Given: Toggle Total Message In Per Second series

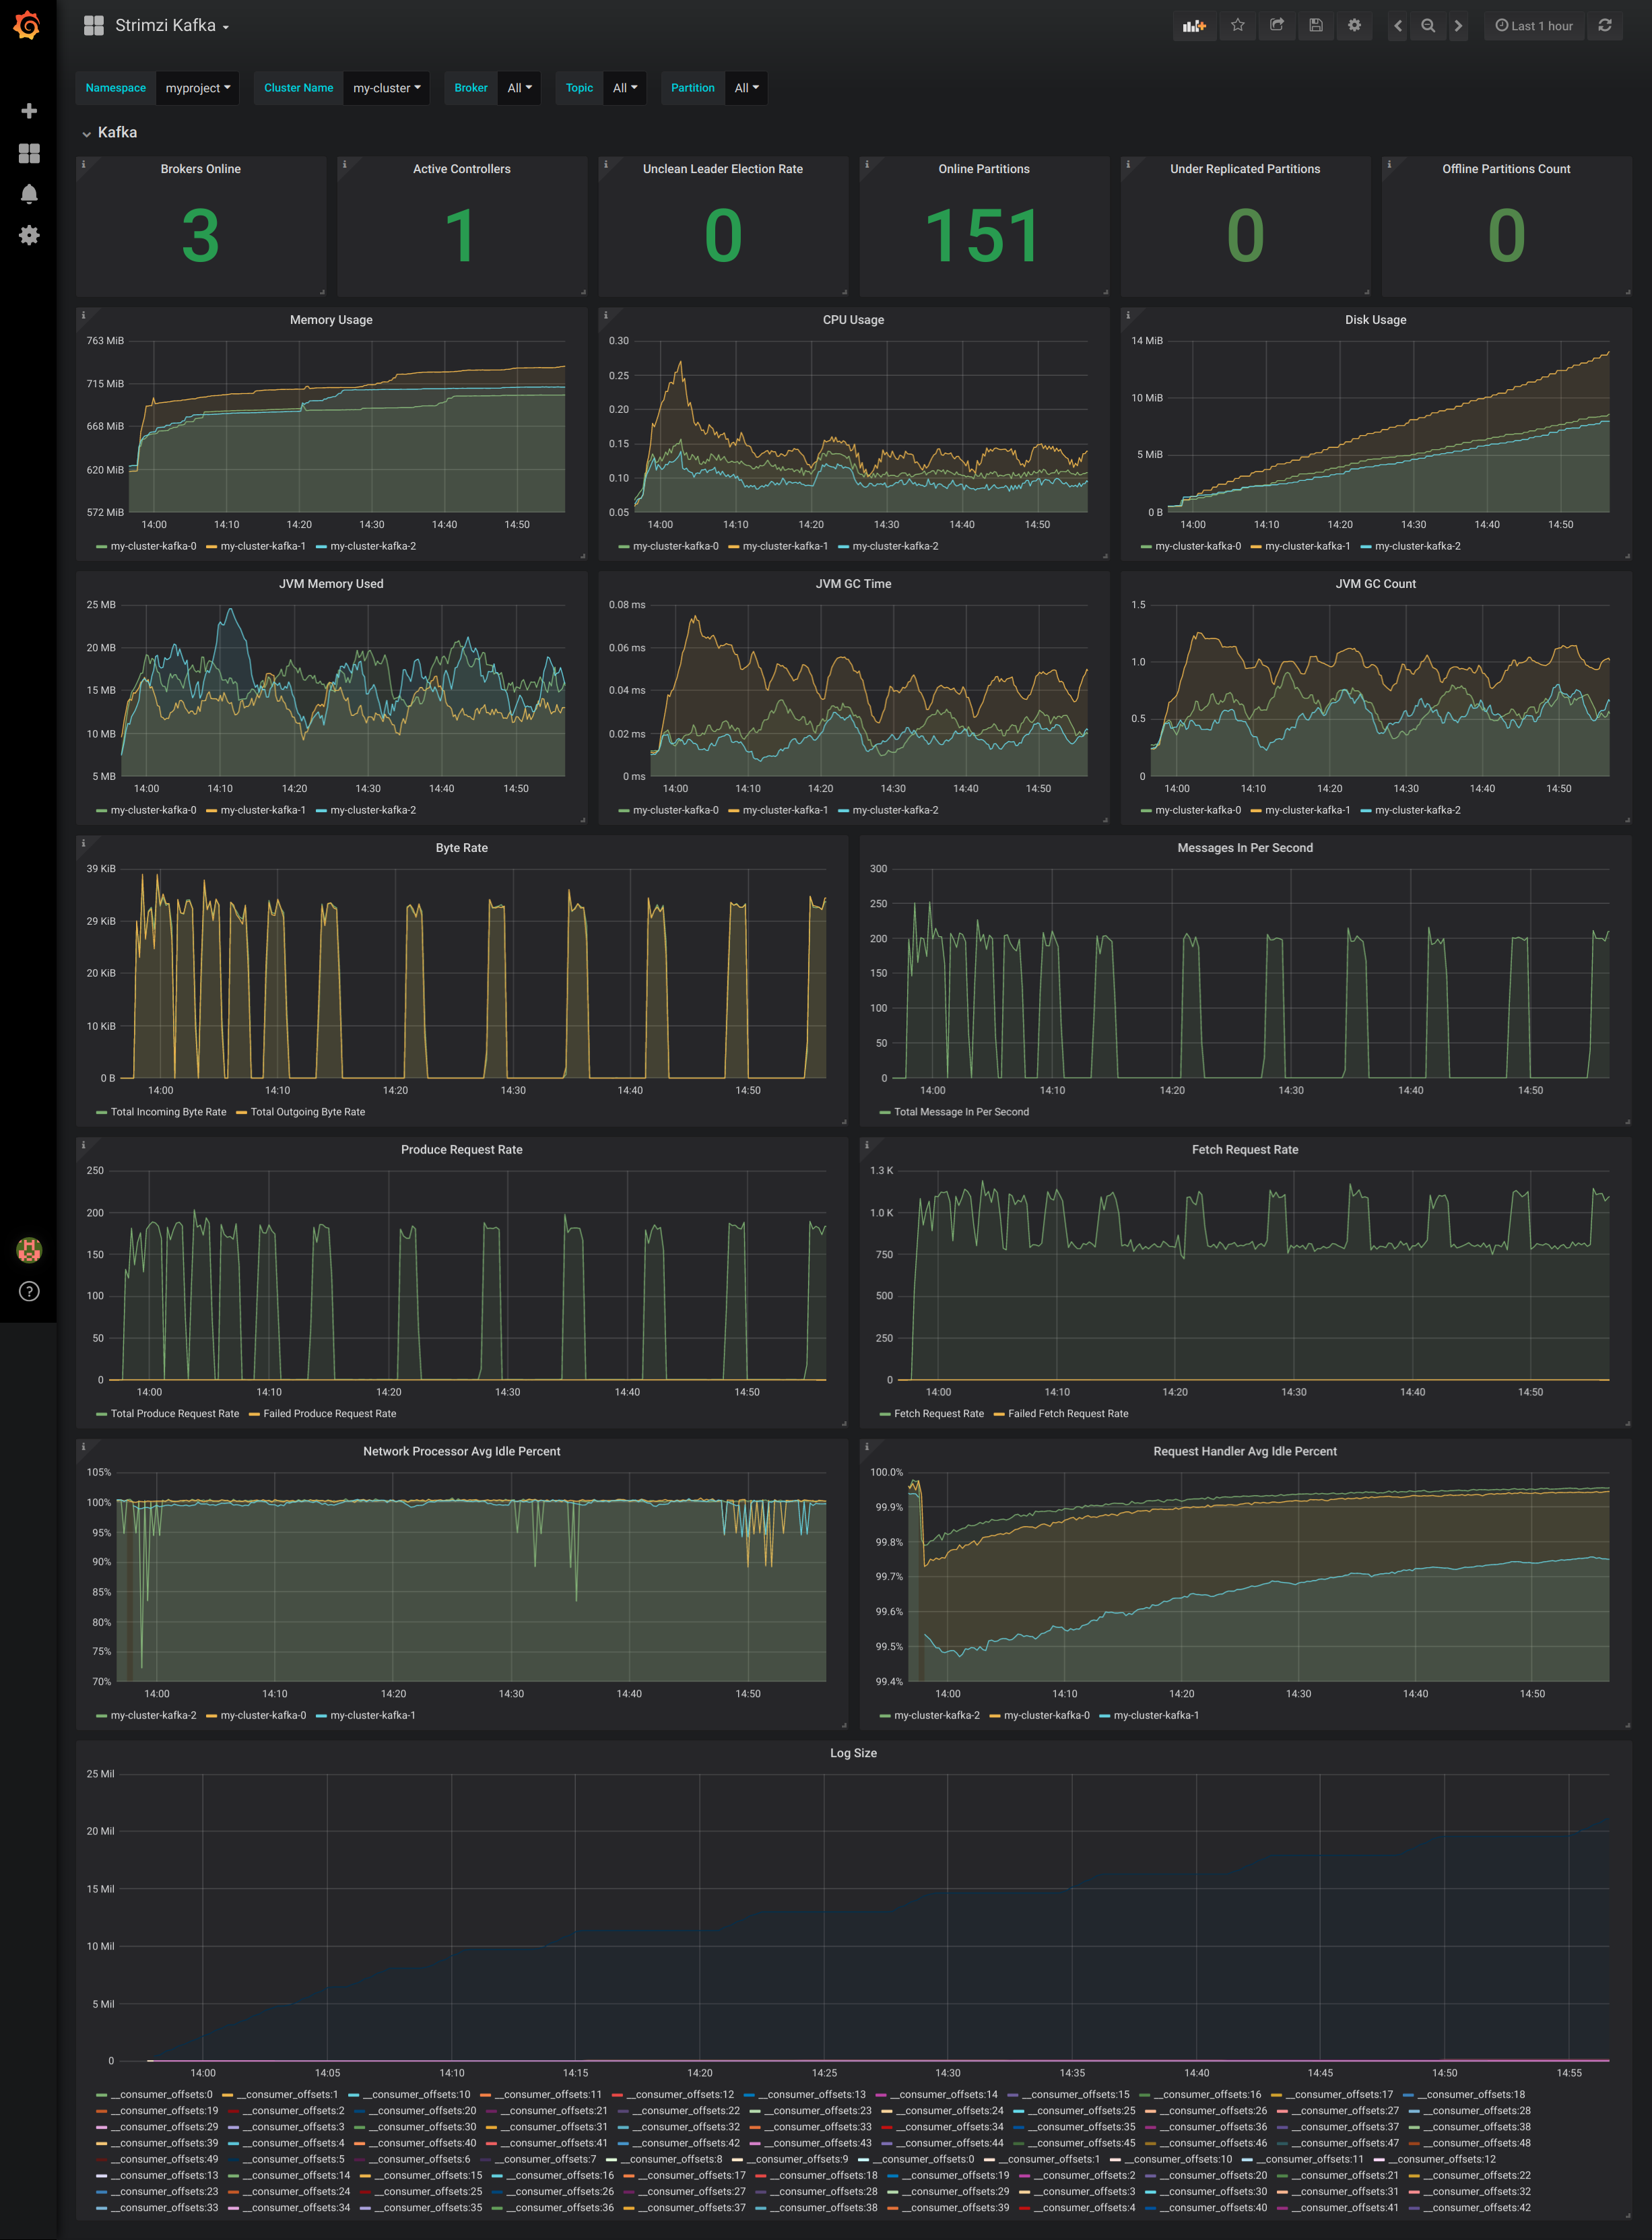Looking at the screenshot, I should pyautogui.click(x=961, y=1112).
